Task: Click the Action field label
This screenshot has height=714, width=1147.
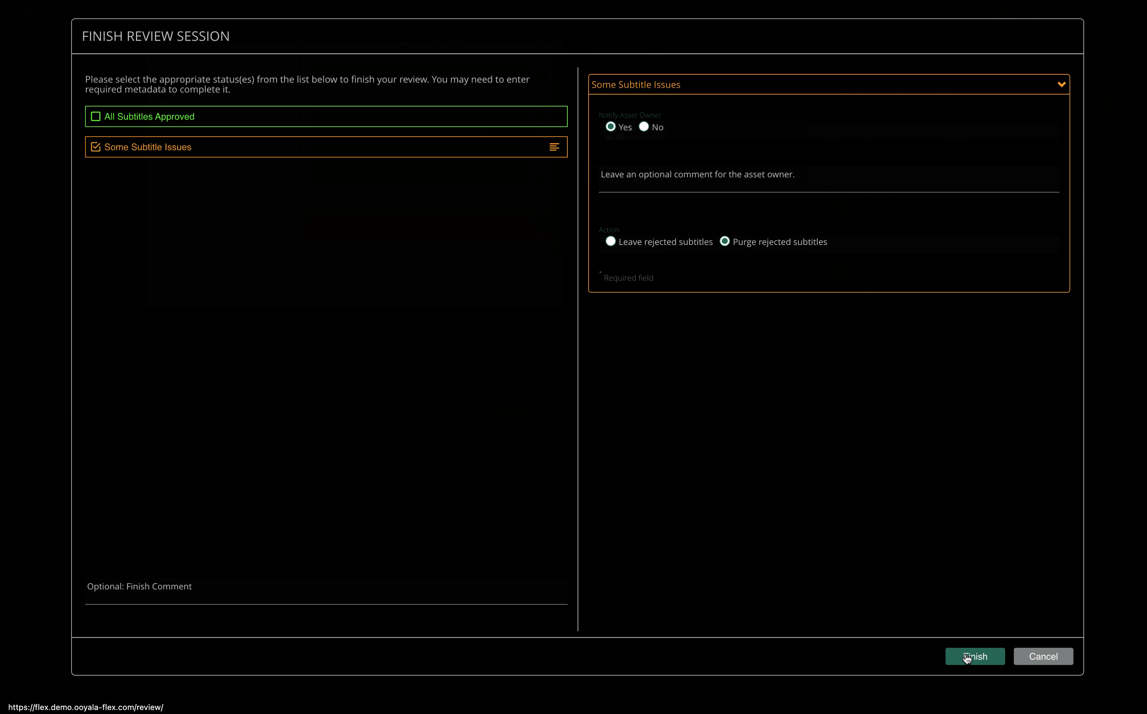Action: click(x=608, y=230)
